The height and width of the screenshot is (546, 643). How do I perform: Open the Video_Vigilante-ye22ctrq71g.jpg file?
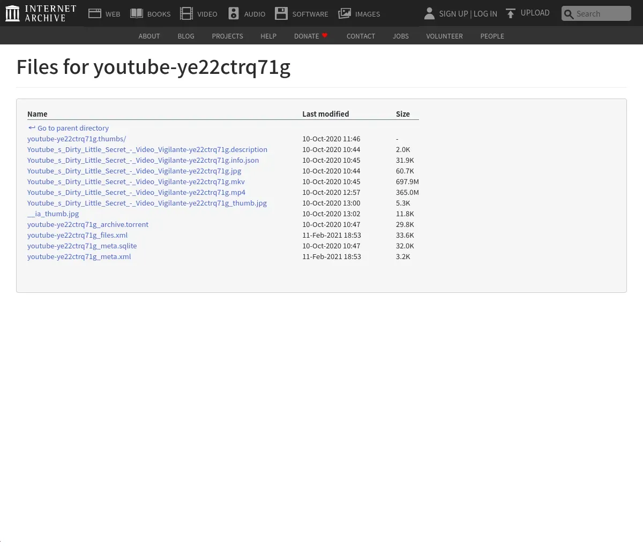134,171
